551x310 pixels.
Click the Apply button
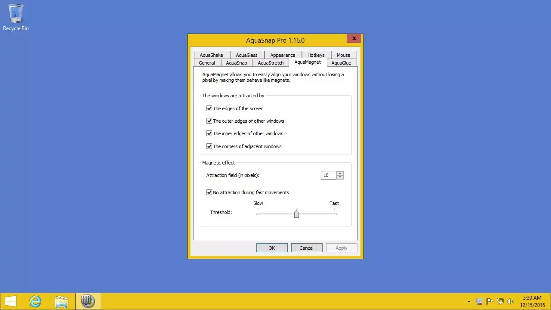pyautogui.click(x=342, y=248)
